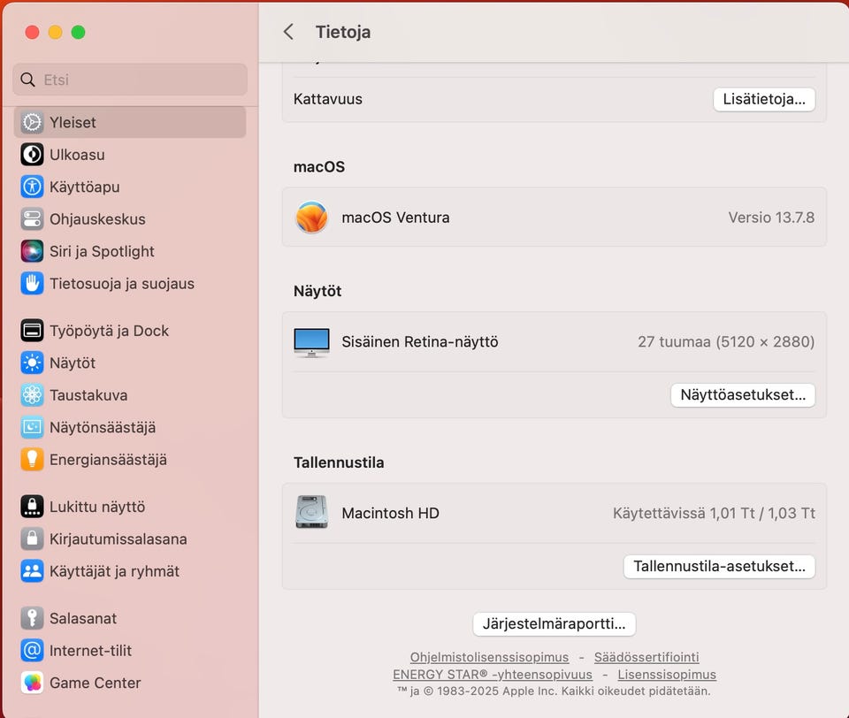Focus the Etsi search field
The height and width of the screenshot is (718, 849).
point(130,80)
